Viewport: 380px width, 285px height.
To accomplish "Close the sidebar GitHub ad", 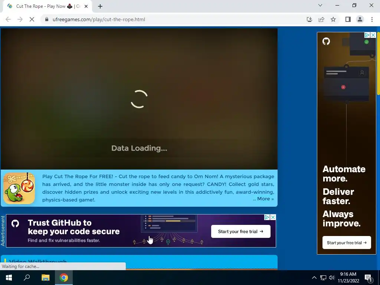I will click(373, 35).
